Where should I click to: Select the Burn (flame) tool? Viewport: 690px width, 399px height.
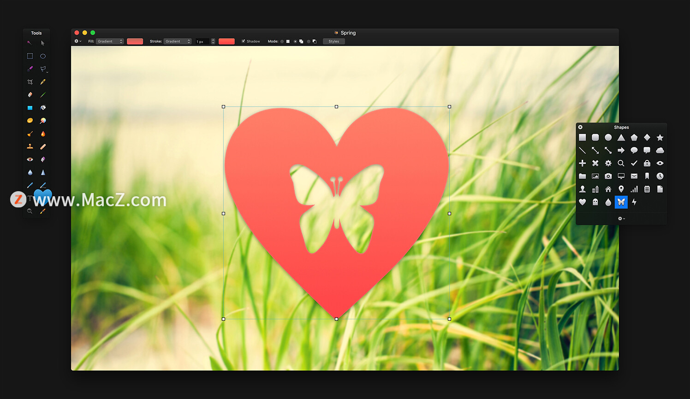(x=43, y=134)
